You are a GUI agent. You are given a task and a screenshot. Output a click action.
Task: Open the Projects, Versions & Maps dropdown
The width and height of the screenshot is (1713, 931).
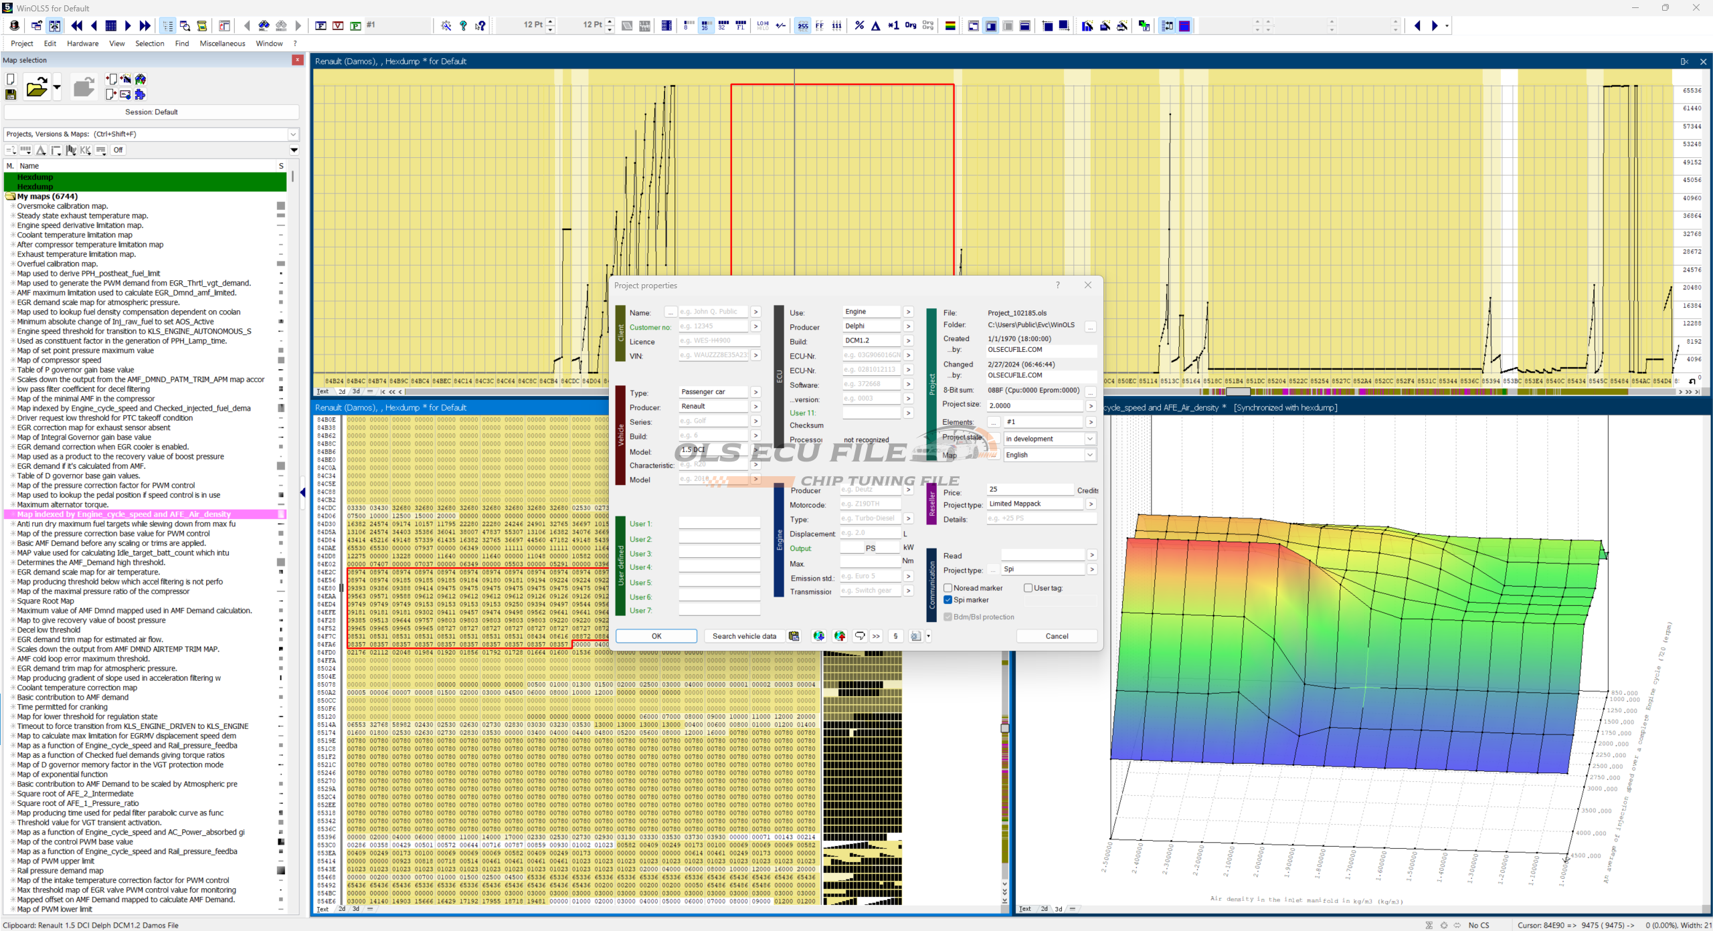292,134
